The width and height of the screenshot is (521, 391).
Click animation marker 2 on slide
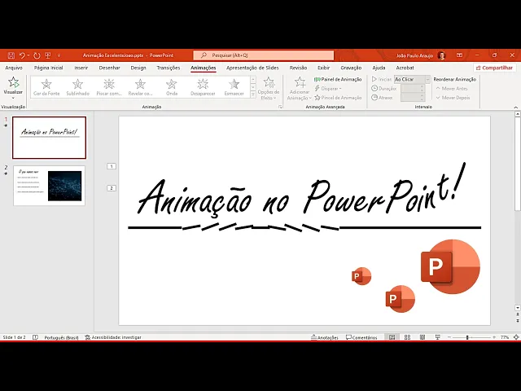click(x=112, y=188)
